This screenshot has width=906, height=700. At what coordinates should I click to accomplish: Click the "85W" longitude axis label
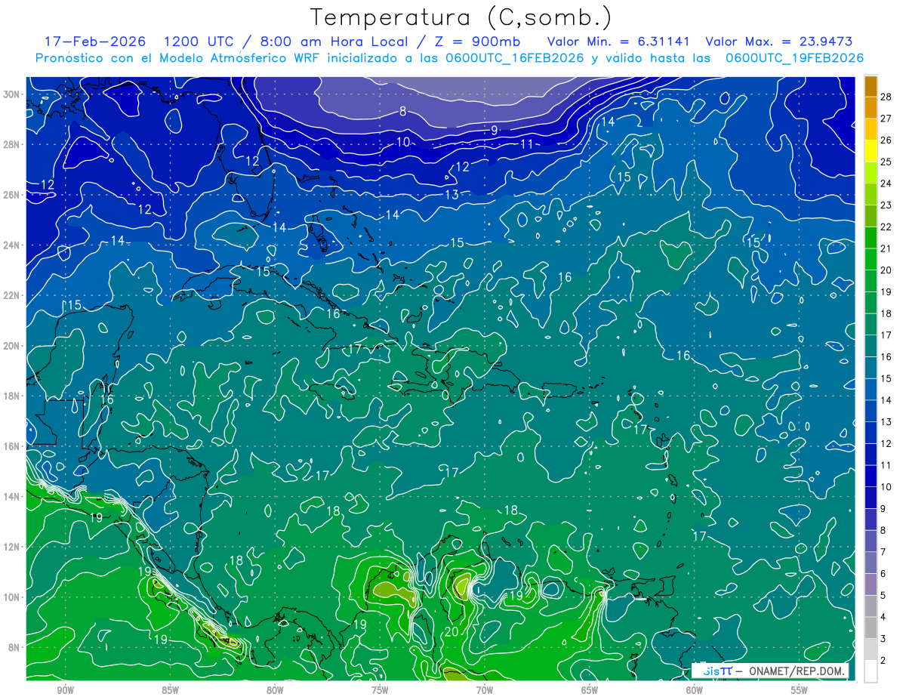(170, 689)
